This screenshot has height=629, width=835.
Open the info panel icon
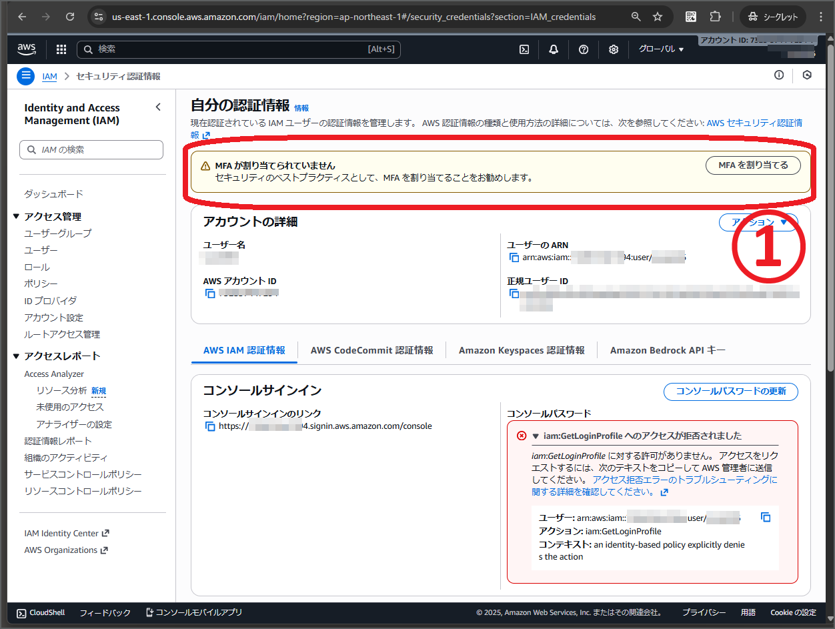tap(779, 75)
